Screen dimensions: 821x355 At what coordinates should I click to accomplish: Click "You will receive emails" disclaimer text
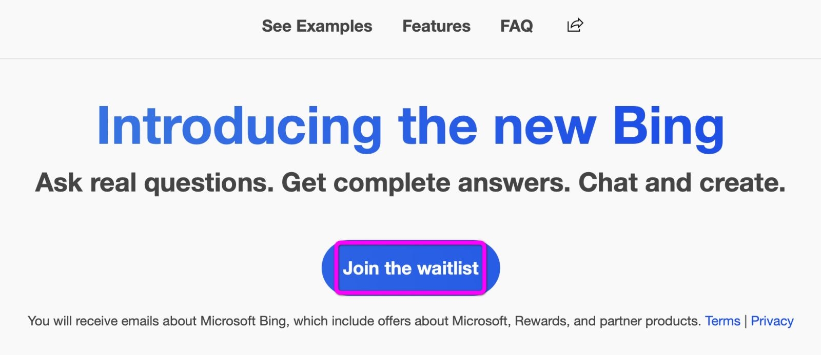(x=94, y=321)
